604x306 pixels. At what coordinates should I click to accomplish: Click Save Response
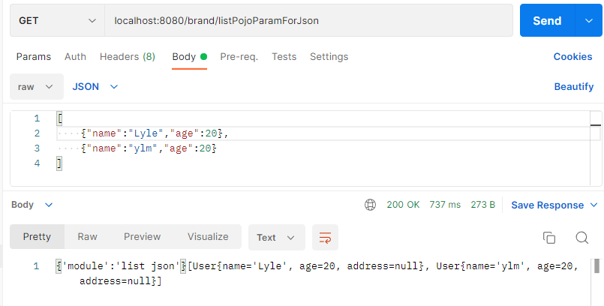click(x=548, y=205)
